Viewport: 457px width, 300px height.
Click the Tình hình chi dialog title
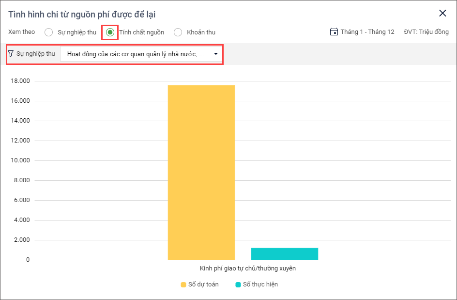pos(82,15)
